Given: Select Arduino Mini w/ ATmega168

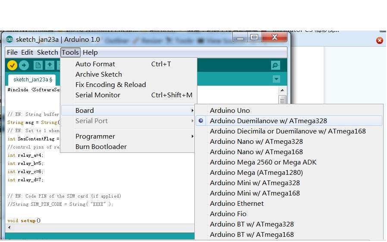Looking at the screenshot, I should pos(289,193).
